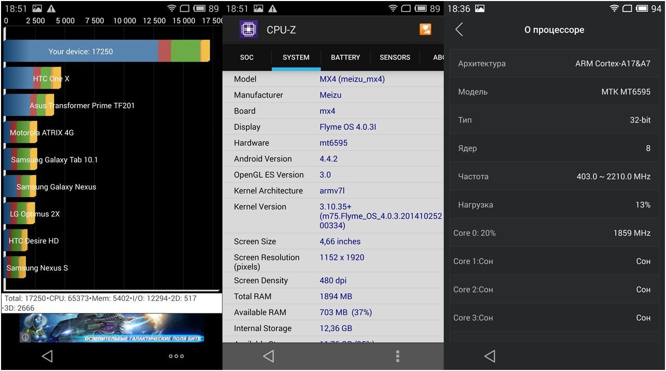Open the SENSORS tab in CPU-Z
The image size is (666, 371).
(395, 57)
